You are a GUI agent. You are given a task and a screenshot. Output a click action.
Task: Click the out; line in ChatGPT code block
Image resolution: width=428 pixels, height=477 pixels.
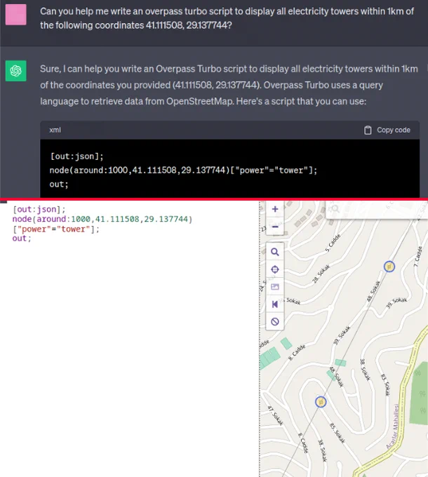tap(59, 184)
